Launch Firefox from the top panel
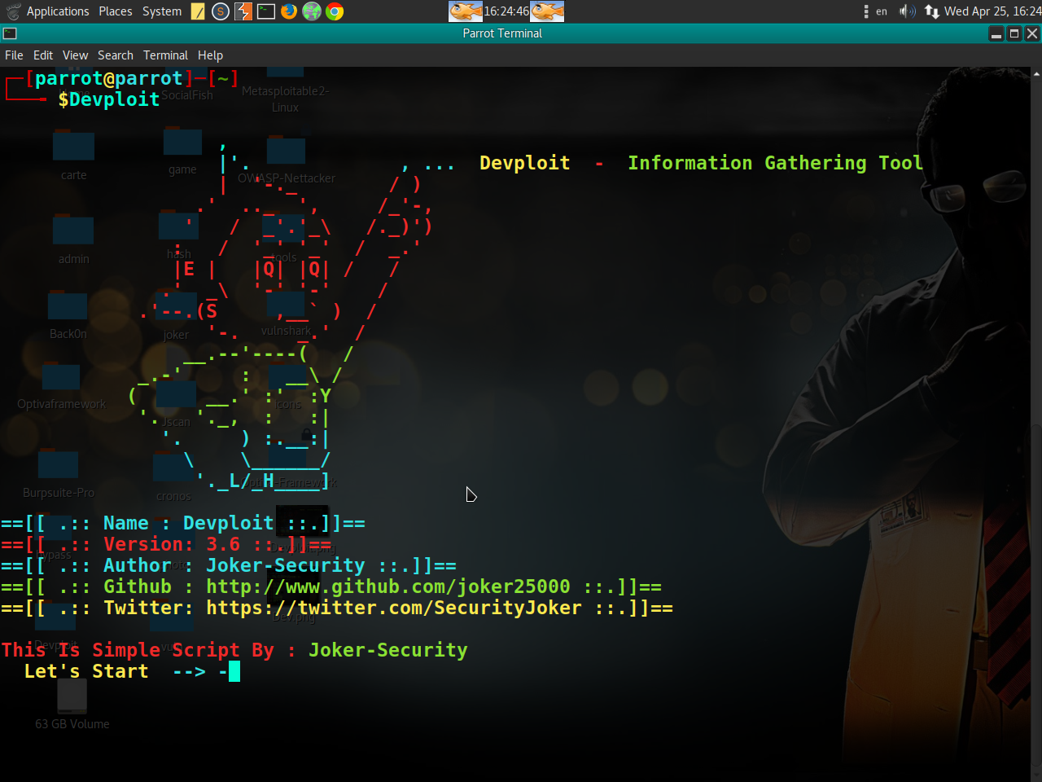This screenshot has height=782, width=1042. (x=289, y=11)
